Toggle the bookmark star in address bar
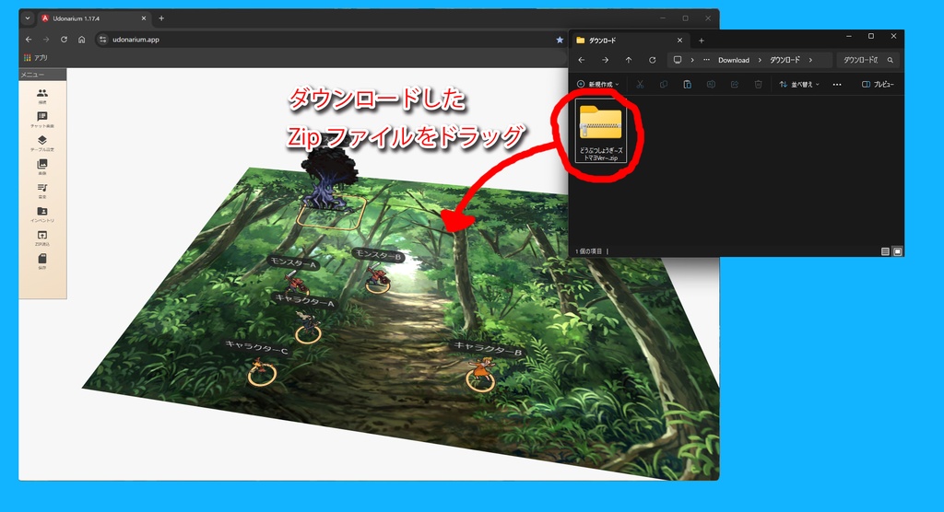Viewport: 944px width, 512px height. click(x=560, y=39)
